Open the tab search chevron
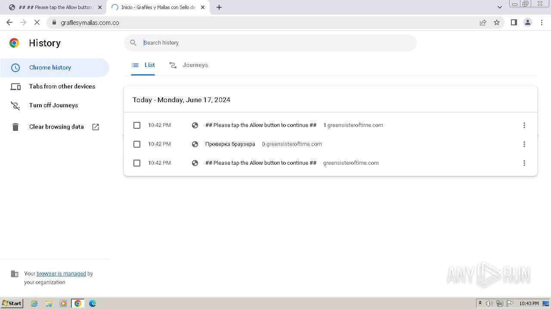This screenshot has width=551, height=309. 500,7
